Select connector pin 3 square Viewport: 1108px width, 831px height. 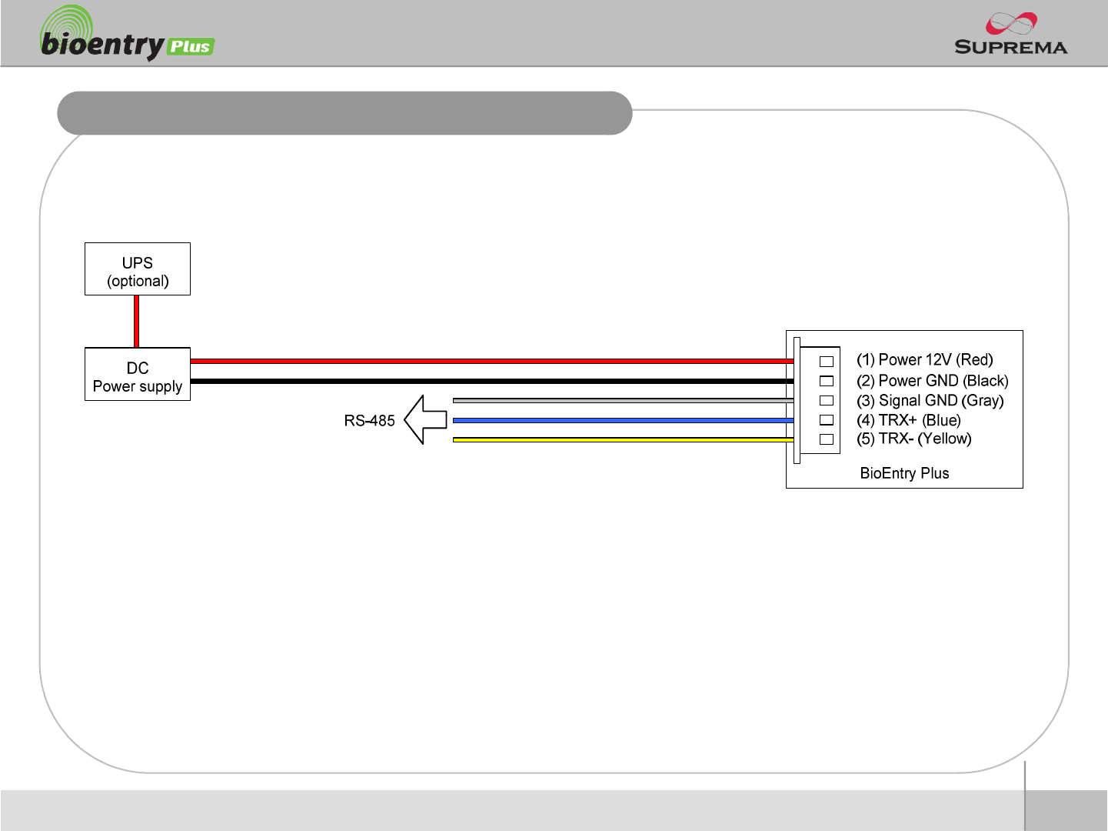[827, 401]
